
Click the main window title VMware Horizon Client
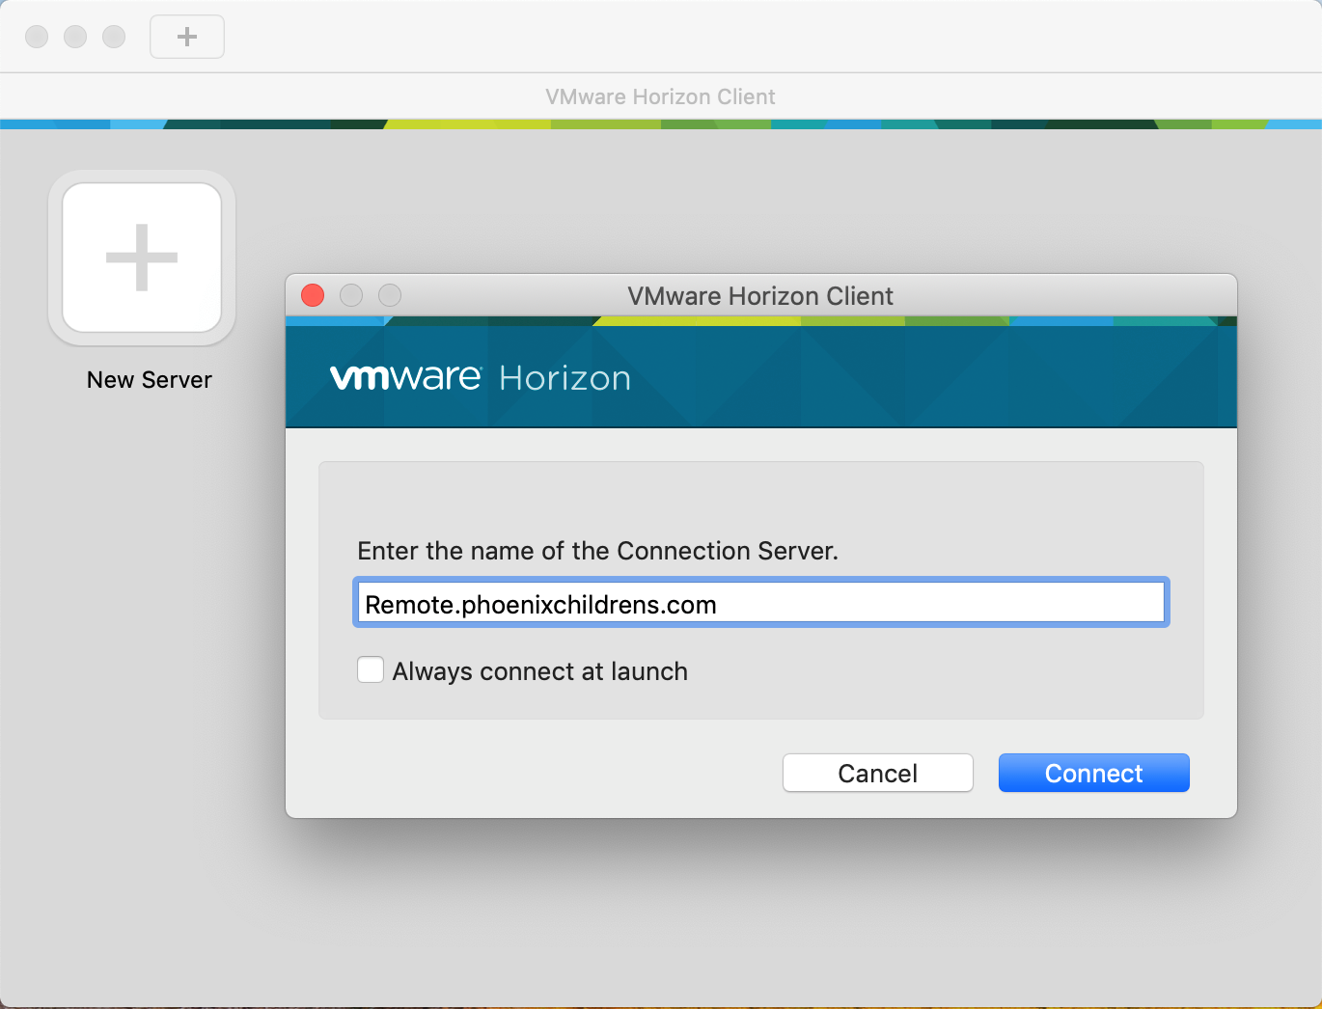(x=660, y=96)
